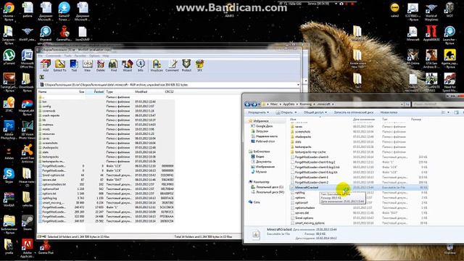Click the Info icon in WinRAR toolbar

point(141,65)
